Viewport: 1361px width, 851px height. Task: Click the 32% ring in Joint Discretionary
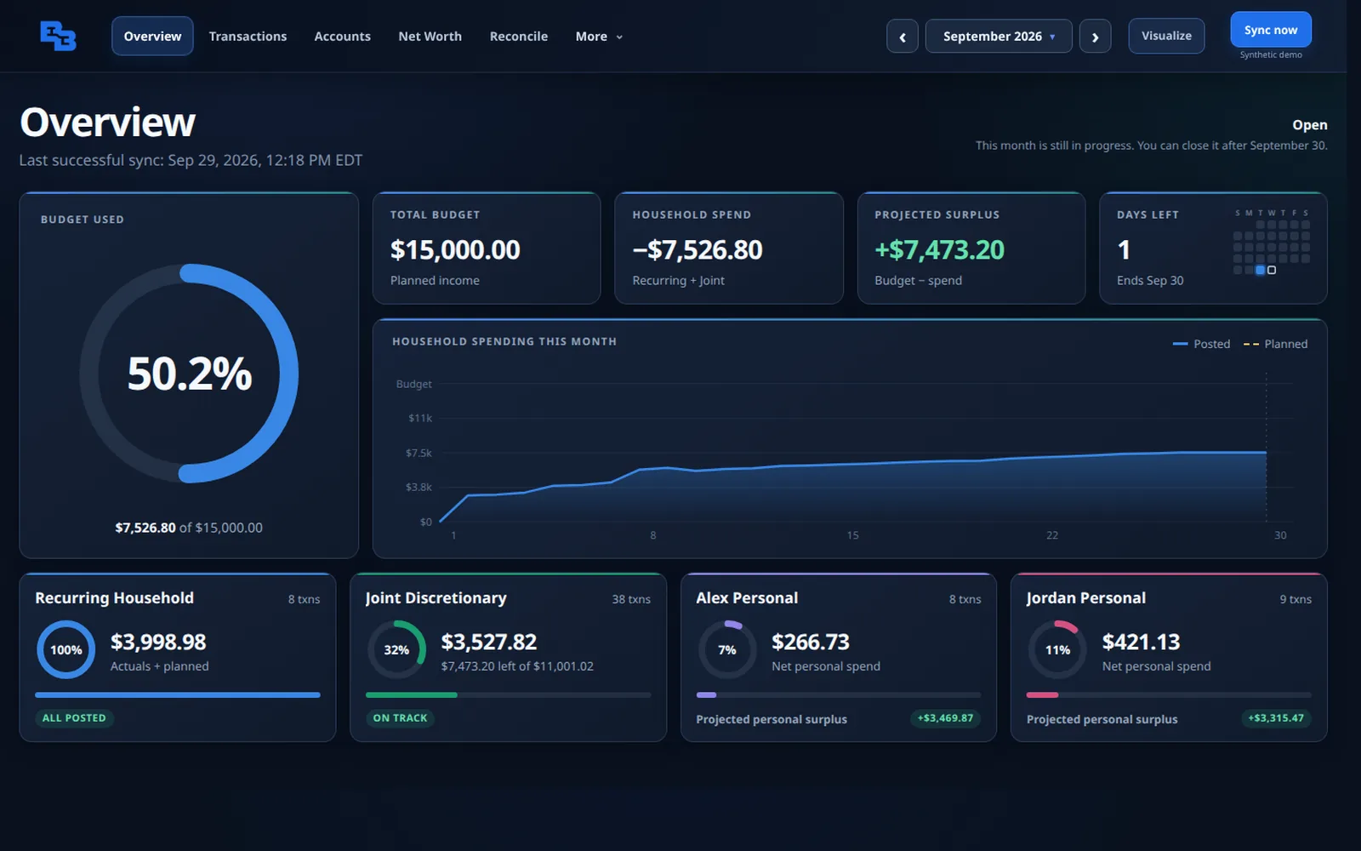pyautogui.click(x=396, y=649)
